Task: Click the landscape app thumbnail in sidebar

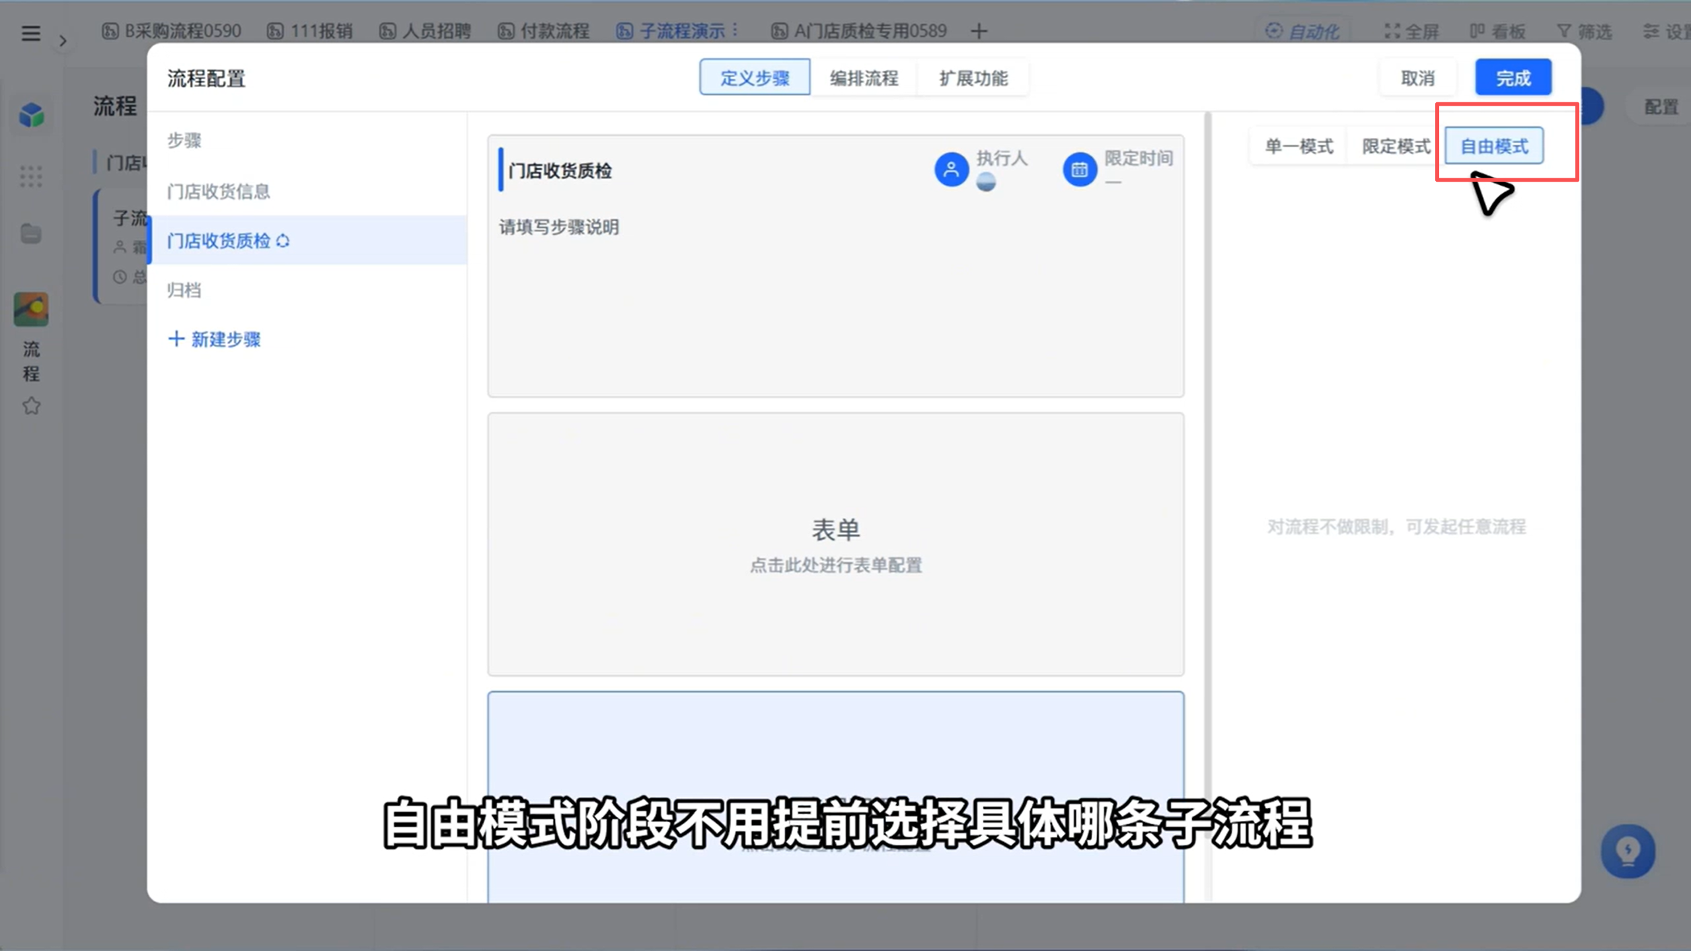Action: tap(31, 309)
